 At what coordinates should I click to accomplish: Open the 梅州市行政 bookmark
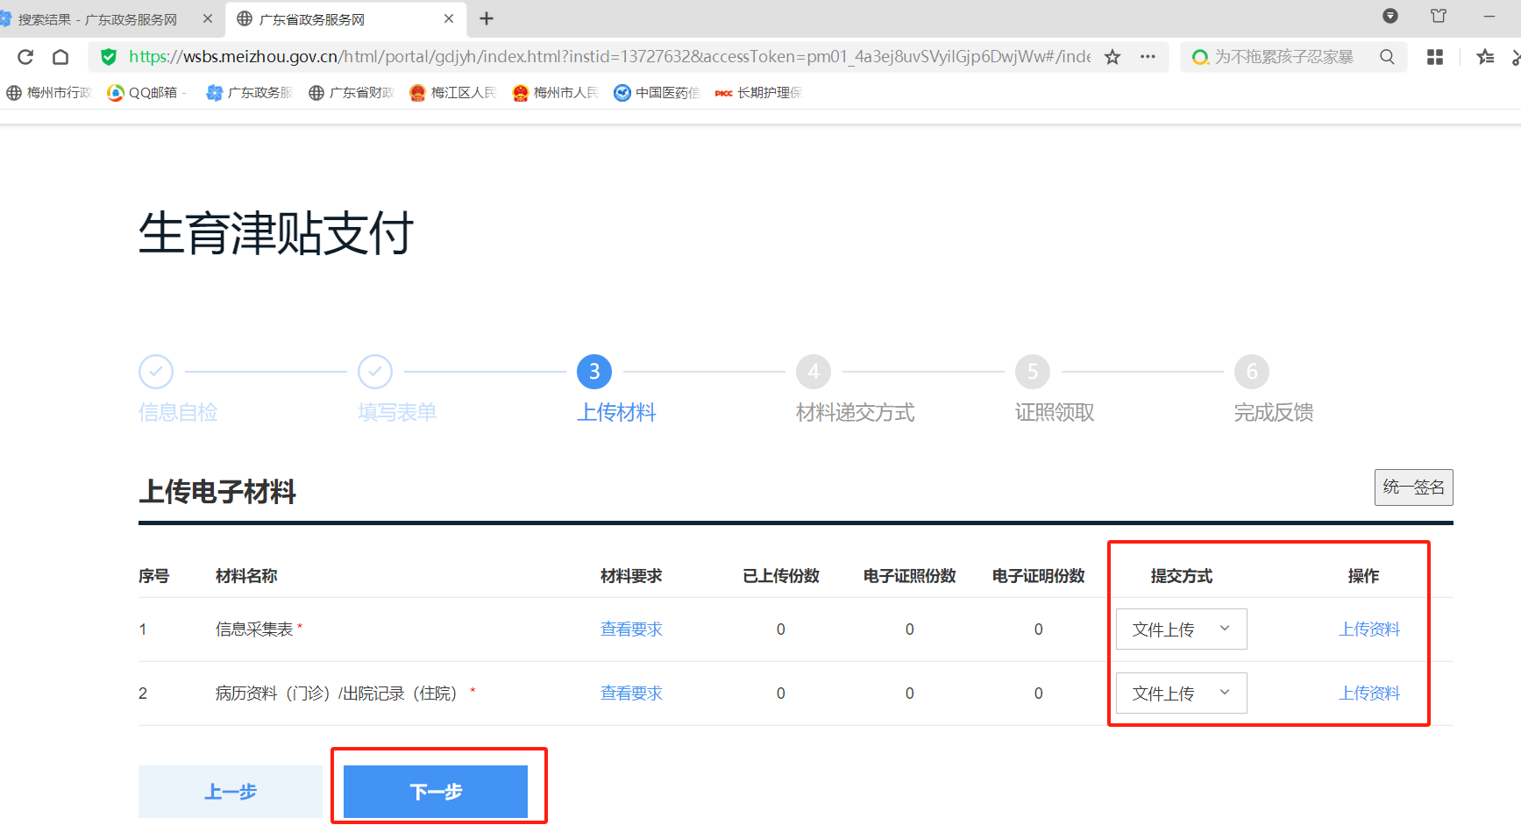point(48,92)
